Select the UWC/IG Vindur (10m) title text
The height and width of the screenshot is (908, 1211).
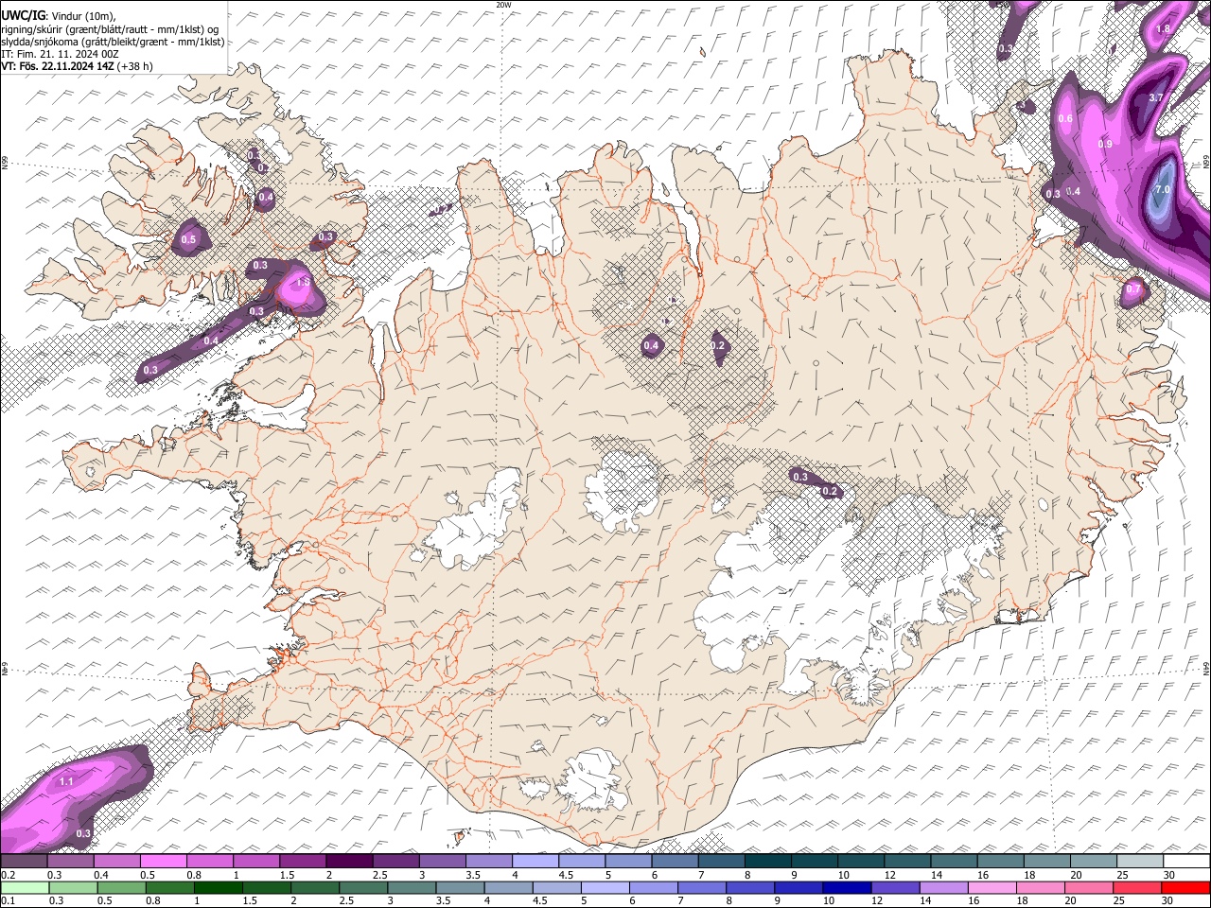point(59,15)
